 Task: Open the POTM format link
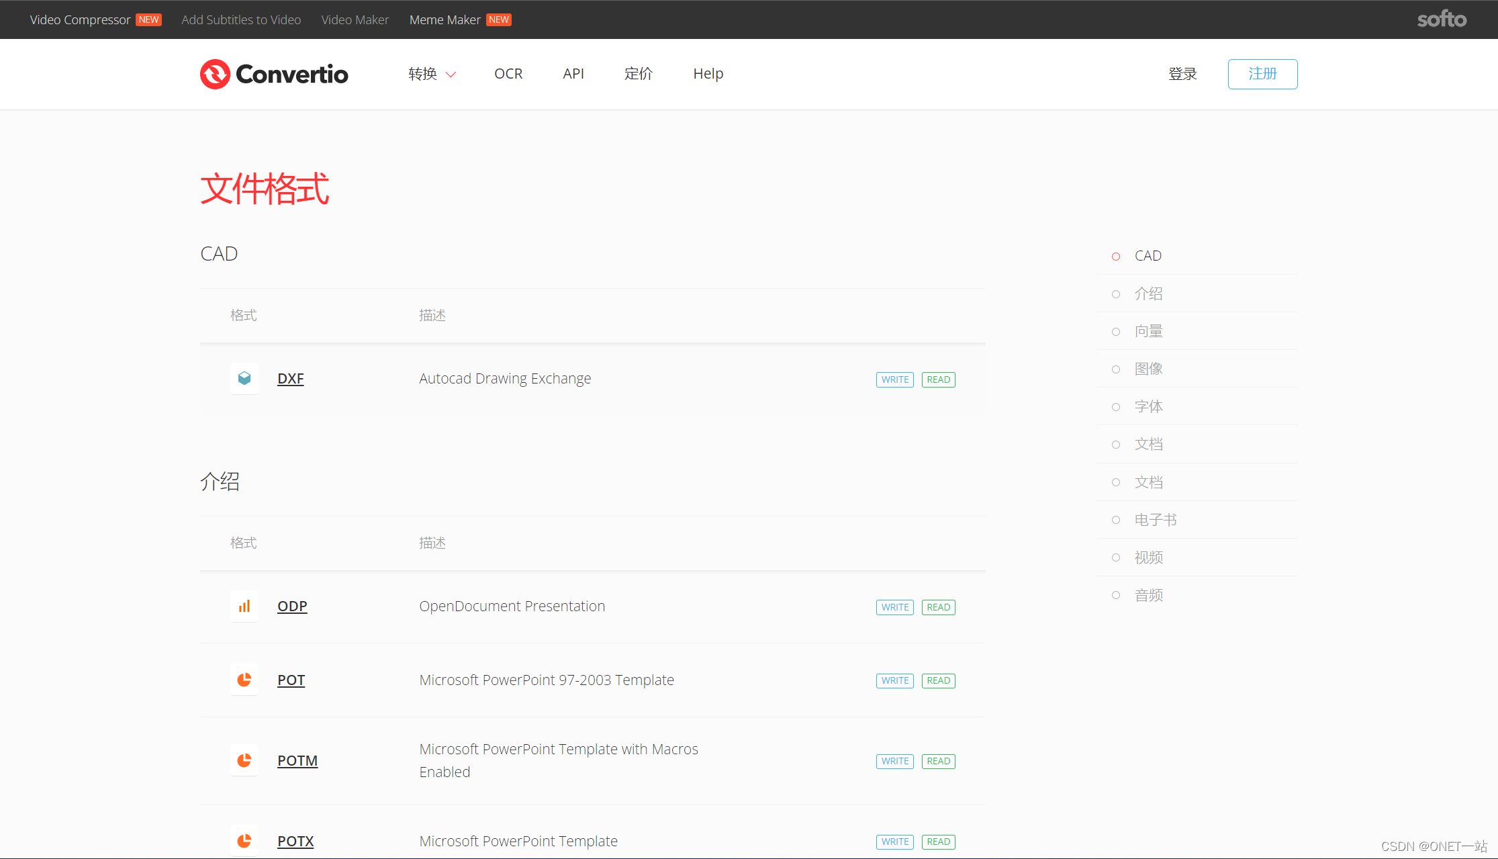[x=297, y=760]
